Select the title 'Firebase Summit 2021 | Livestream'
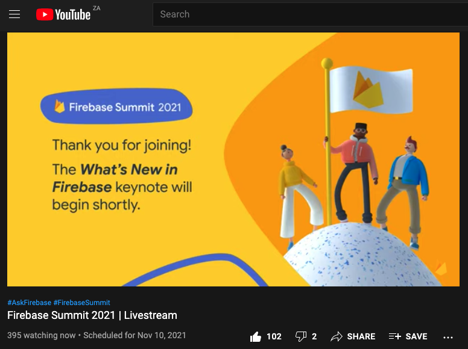The height and width of the screenshot is (349, 468). (x=92, y=315)
